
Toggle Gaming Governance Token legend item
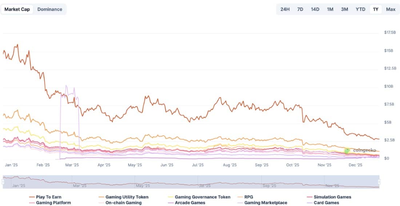[x=203, y=197]
